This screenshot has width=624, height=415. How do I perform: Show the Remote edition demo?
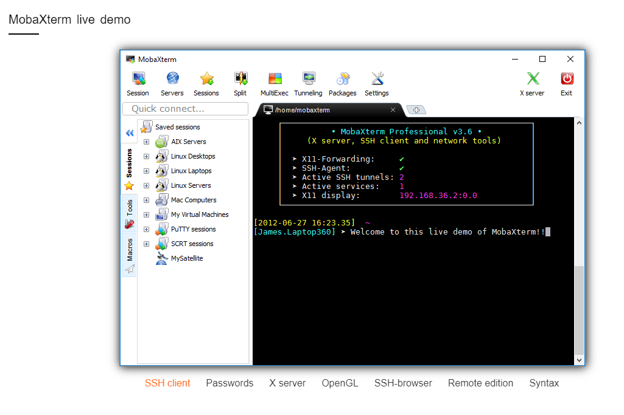(480, 383)
